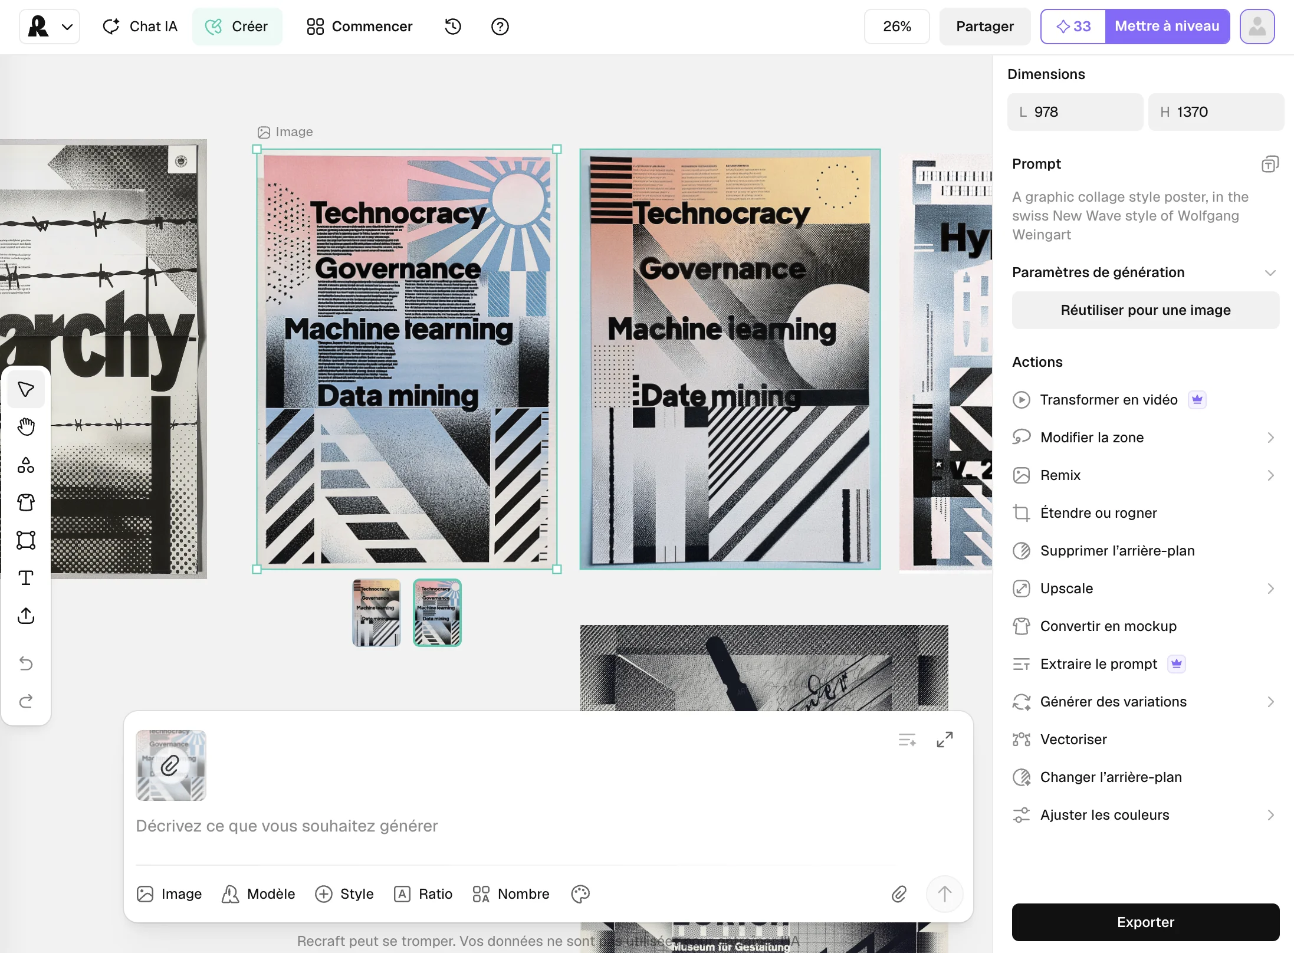This screenshot has width=1294, height=953.
Task: Click the Exporter button
Action: tap(1145, 922)
